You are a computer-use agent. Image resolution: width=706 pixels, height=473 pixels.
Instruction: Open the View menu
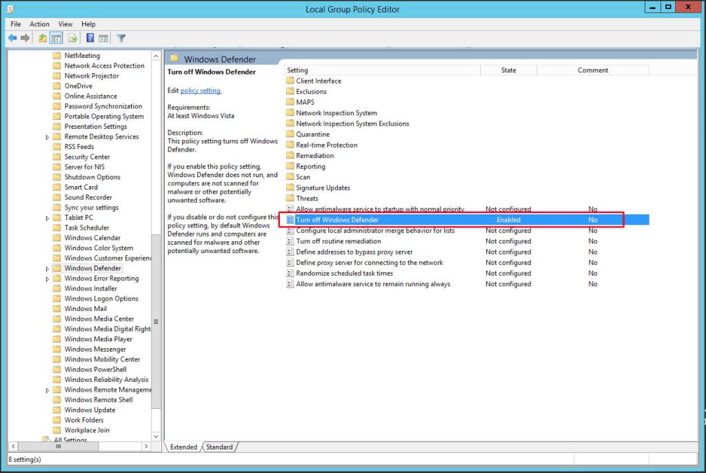(65, 24)
